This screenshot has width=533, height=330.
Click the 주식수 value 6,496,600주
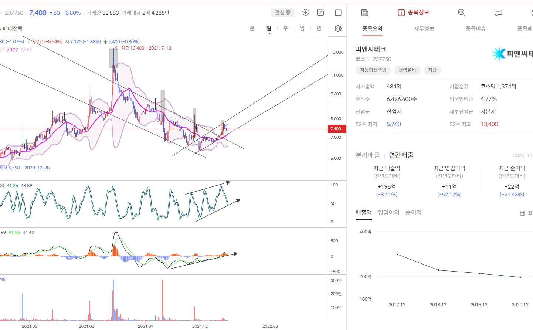(x=402, y=99)
